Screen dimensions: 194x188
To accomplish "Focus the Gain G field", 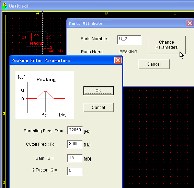I will pyautogui.click(x=75, y=158).
